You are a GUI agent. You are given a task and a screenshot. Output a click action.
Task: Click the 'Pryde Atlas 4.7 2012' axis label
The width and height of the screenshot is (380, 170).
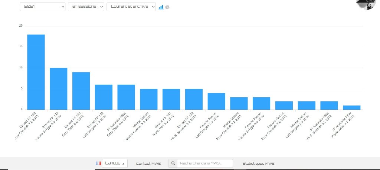coord(343,127)
